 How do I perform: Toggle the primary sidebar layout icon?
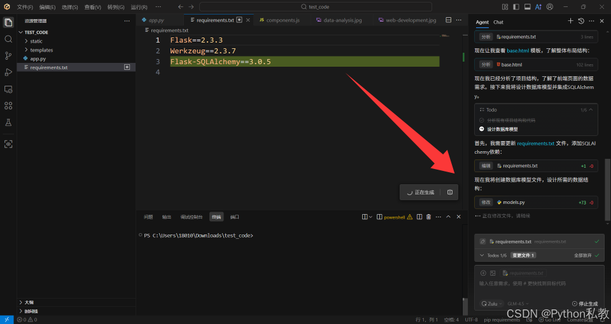tap(516, 6)
